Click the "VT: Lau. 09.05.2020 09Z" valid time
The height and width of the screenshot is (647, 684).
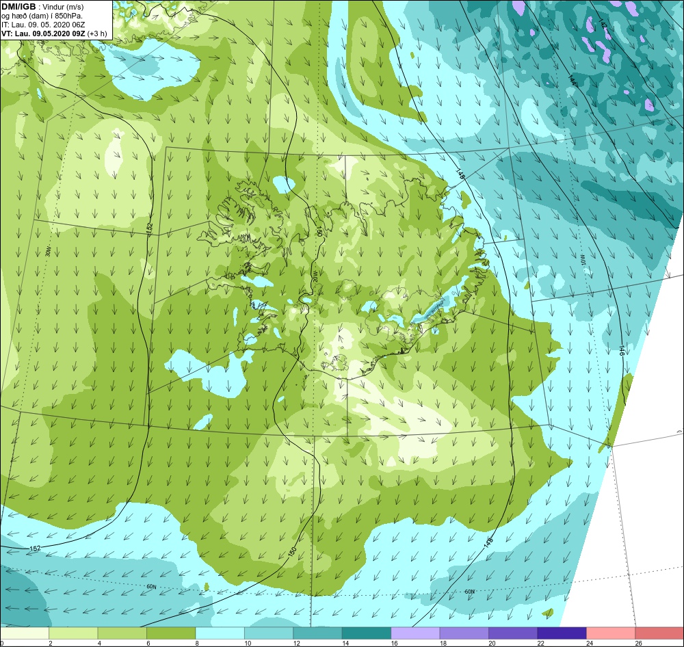[43, 34]
